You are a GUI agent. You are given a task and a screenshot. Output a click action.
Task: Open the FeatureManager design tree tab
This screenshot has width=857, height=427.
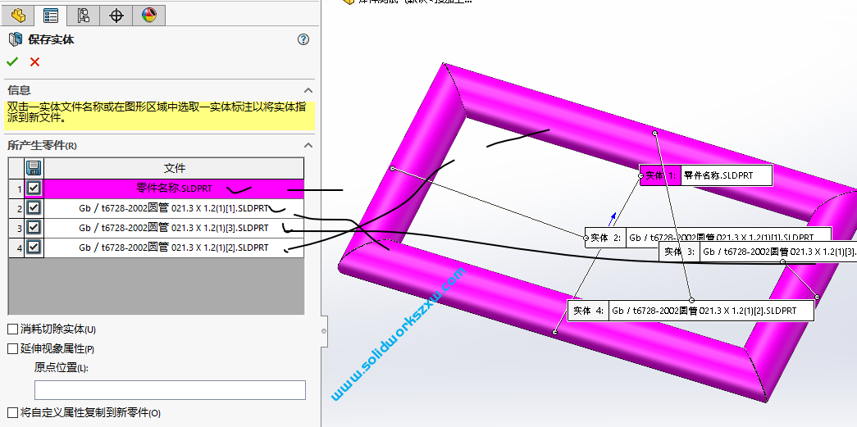[18, 15]
